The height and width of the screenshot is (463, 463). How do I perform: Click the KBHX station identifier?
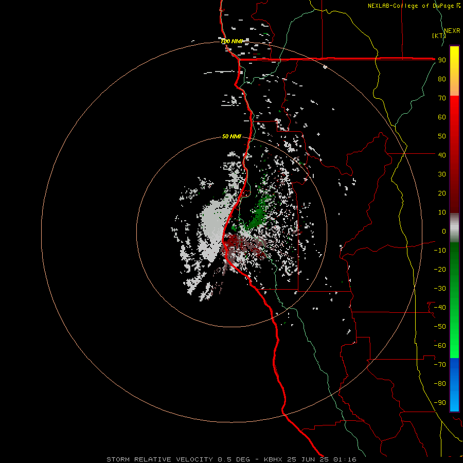[x=273, y=459]
